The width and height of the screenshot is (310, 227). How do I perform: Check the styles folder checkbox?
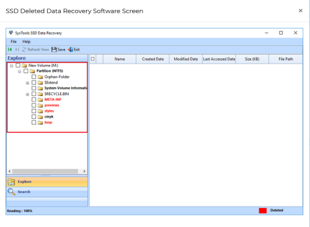[34, 111]
